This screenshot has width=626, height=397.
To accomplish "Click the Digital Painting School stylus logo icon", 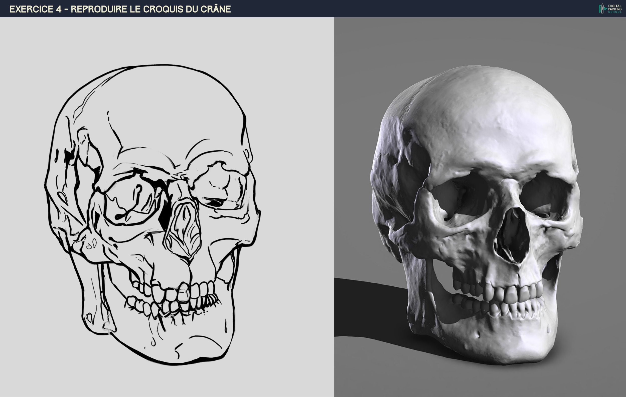I will 602,9.
